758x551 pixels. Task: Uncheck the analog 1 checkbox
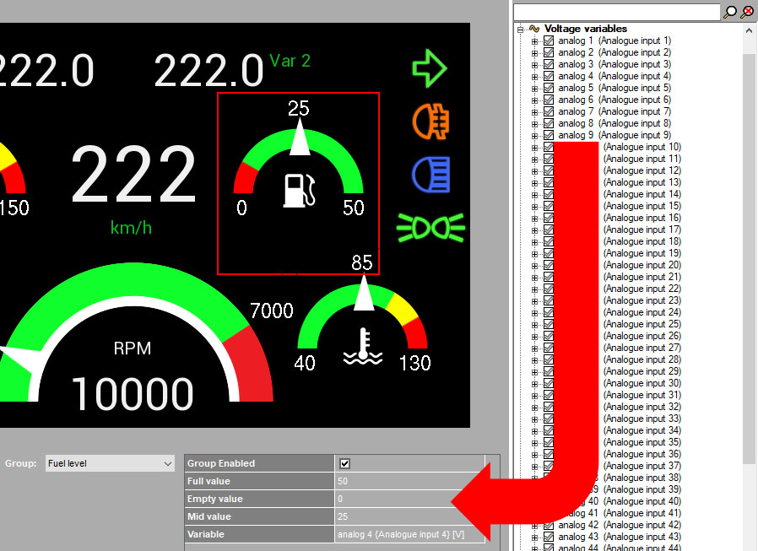(549, 41)
